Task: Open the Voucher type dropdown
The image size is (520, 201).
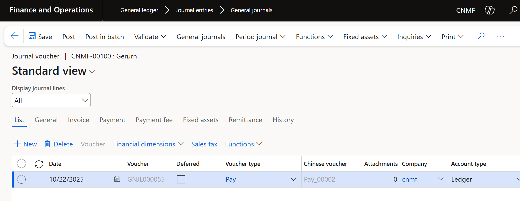Action: click(x=293, y=179)
